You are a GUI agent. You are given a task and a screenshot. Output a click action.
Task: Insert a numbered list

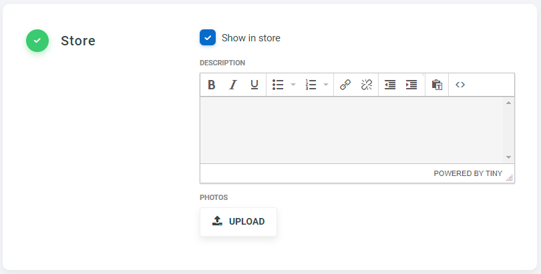311,85
